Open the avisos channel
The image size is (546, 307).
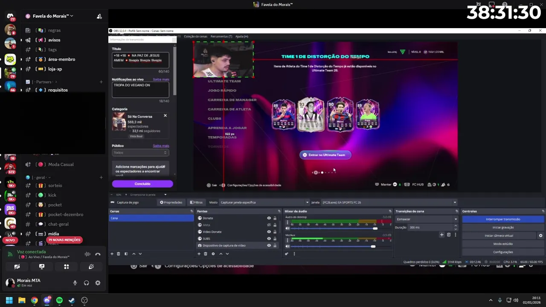coord(54,40)
